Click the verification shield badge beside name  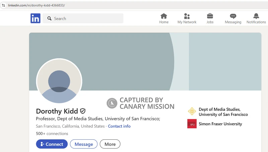click(x=83, y=111)
